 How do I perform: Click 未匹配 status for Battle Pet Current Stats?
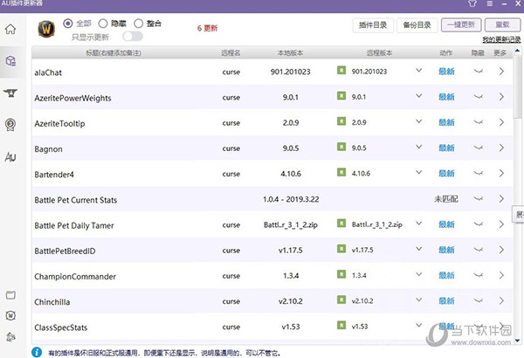(446, 199)
